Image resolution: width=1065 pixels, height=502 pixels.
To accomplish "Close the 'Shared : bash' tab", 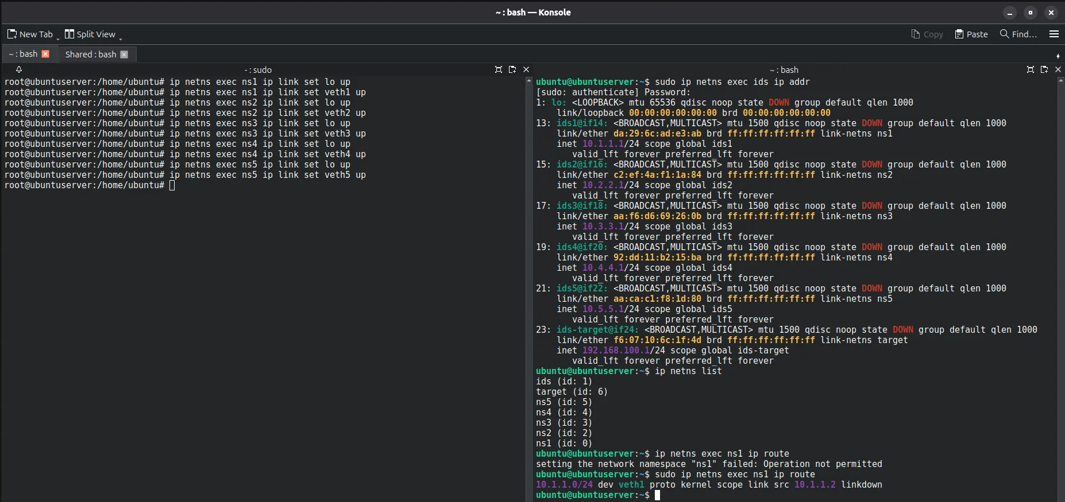I will tap(124, 55).
